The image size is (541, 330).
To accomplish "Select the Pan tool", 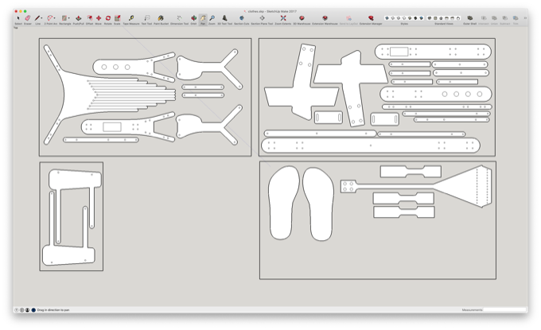I will (x=203, y=18).
